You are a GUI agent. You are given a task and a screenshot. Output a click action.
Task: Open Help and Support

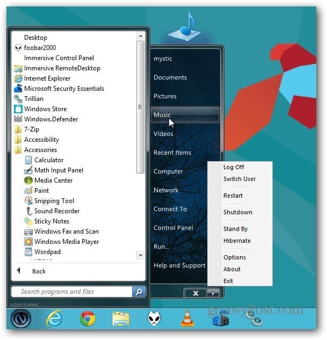(x=179, y=265)
